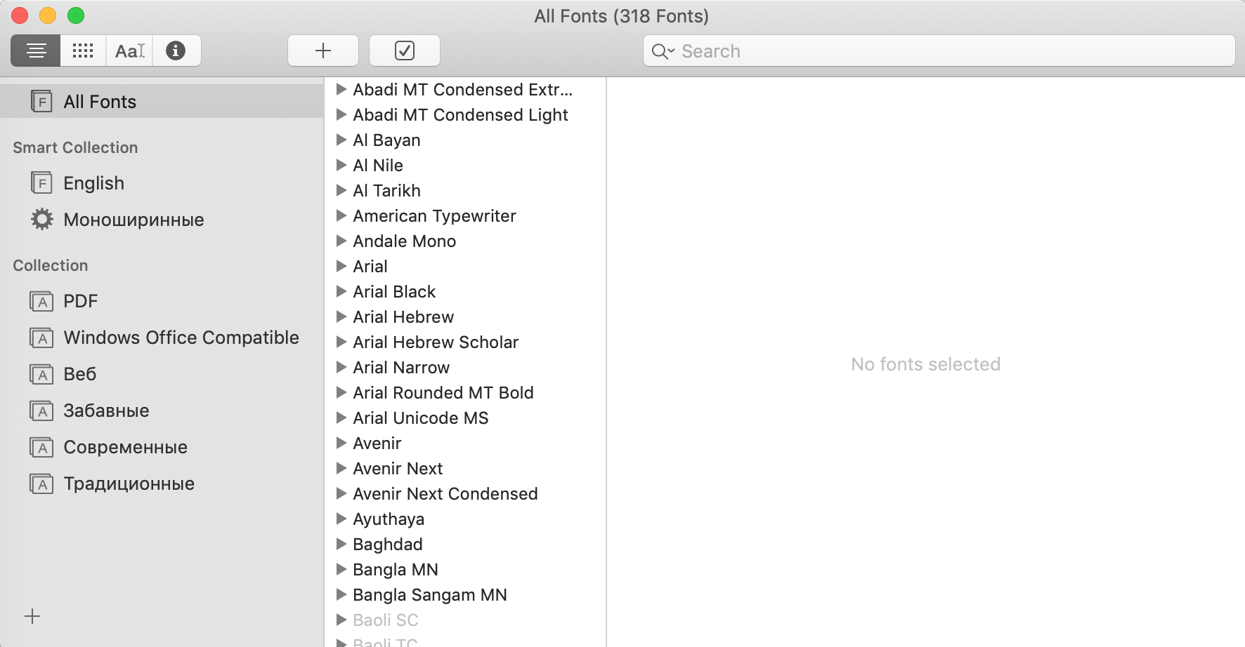Expand the Al Bayan font family

(x=341, y=140)
